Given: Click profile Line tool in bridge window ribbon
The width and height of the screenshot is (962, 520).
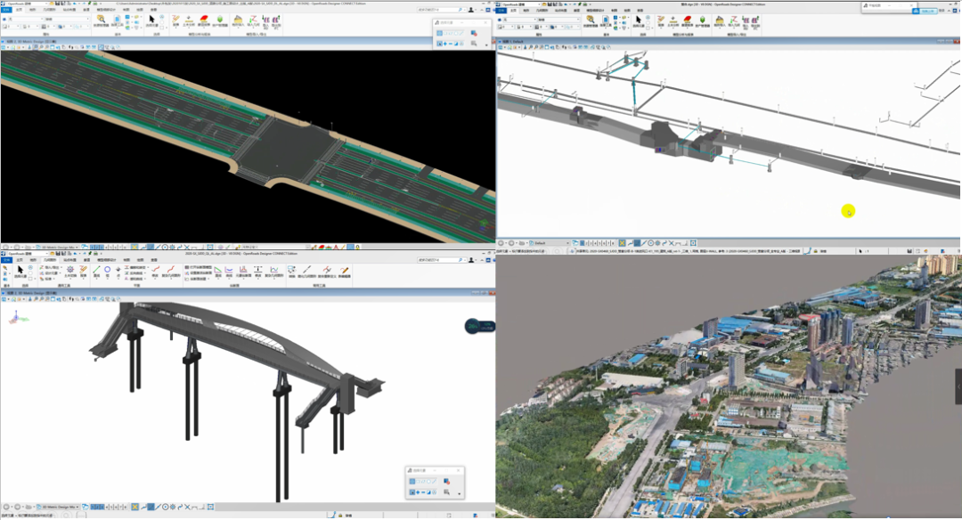Looking at the screenshot, I should tap(218, 270).
